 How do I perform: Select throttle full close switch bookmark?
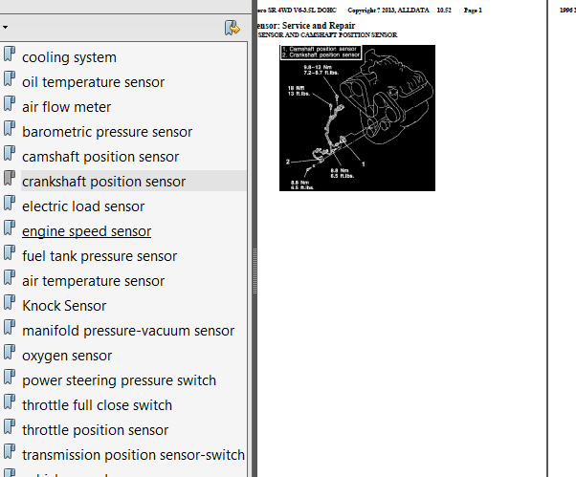(x=97, y=405)
